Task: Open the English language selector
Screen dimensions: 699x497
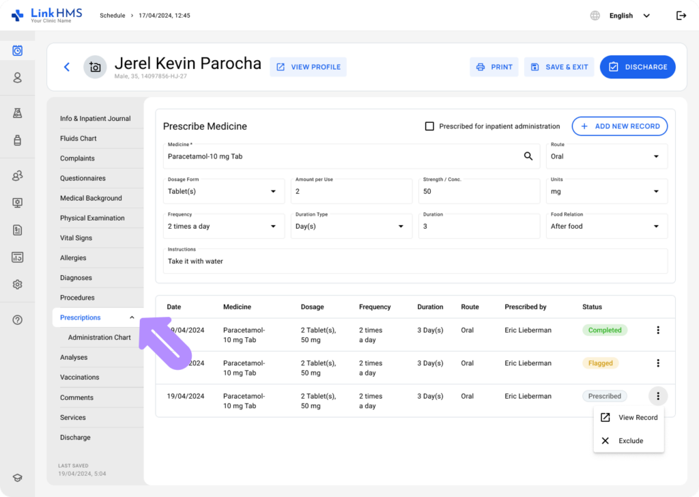Action: [629, 16]
